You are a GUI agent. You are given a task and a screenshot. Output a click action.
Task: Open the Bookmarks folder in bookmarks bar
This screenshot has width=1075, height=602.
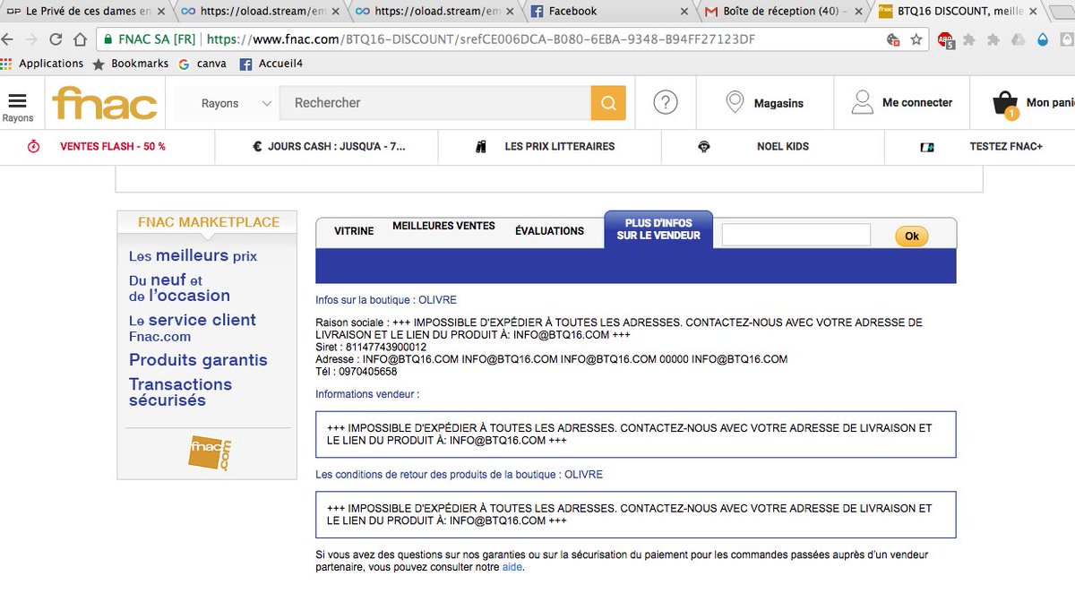pyautogui.click(x=130, y=64)
